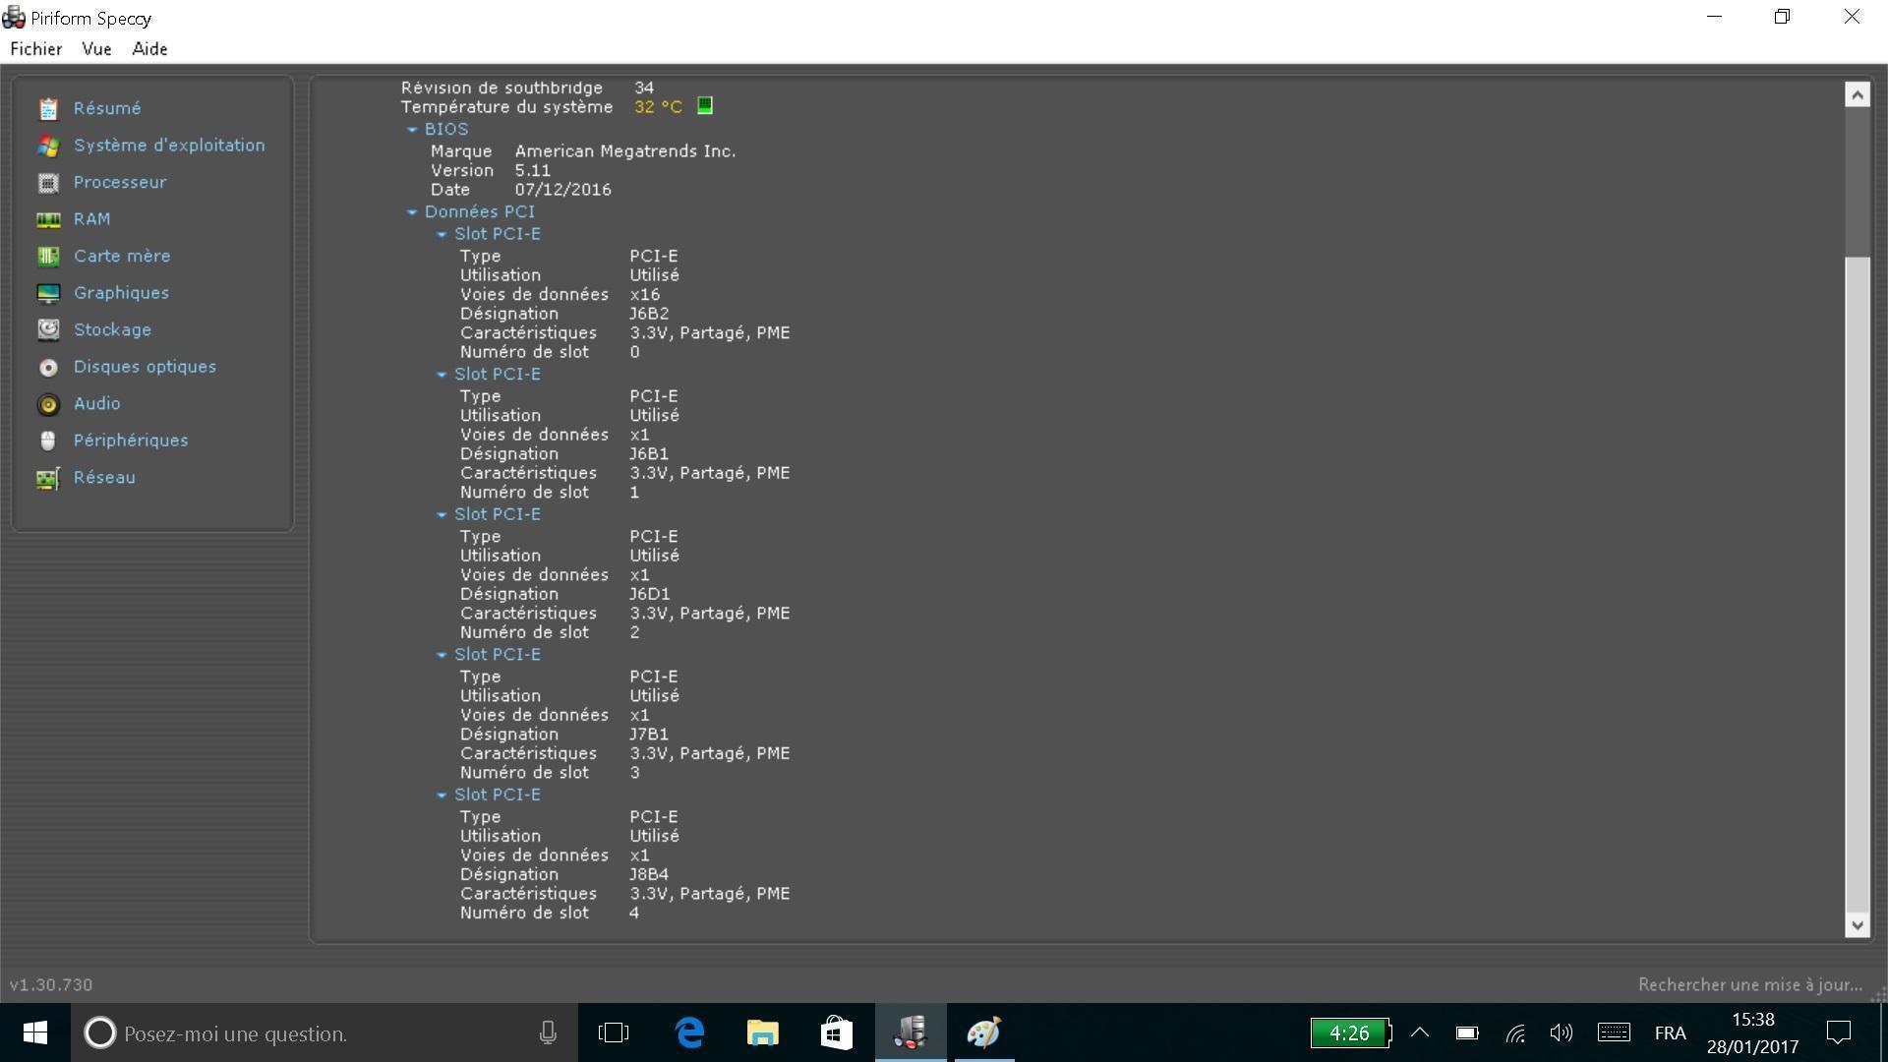Go to the Processeur section
This screenshot has height=1062, width=1888.
[120, 183]
